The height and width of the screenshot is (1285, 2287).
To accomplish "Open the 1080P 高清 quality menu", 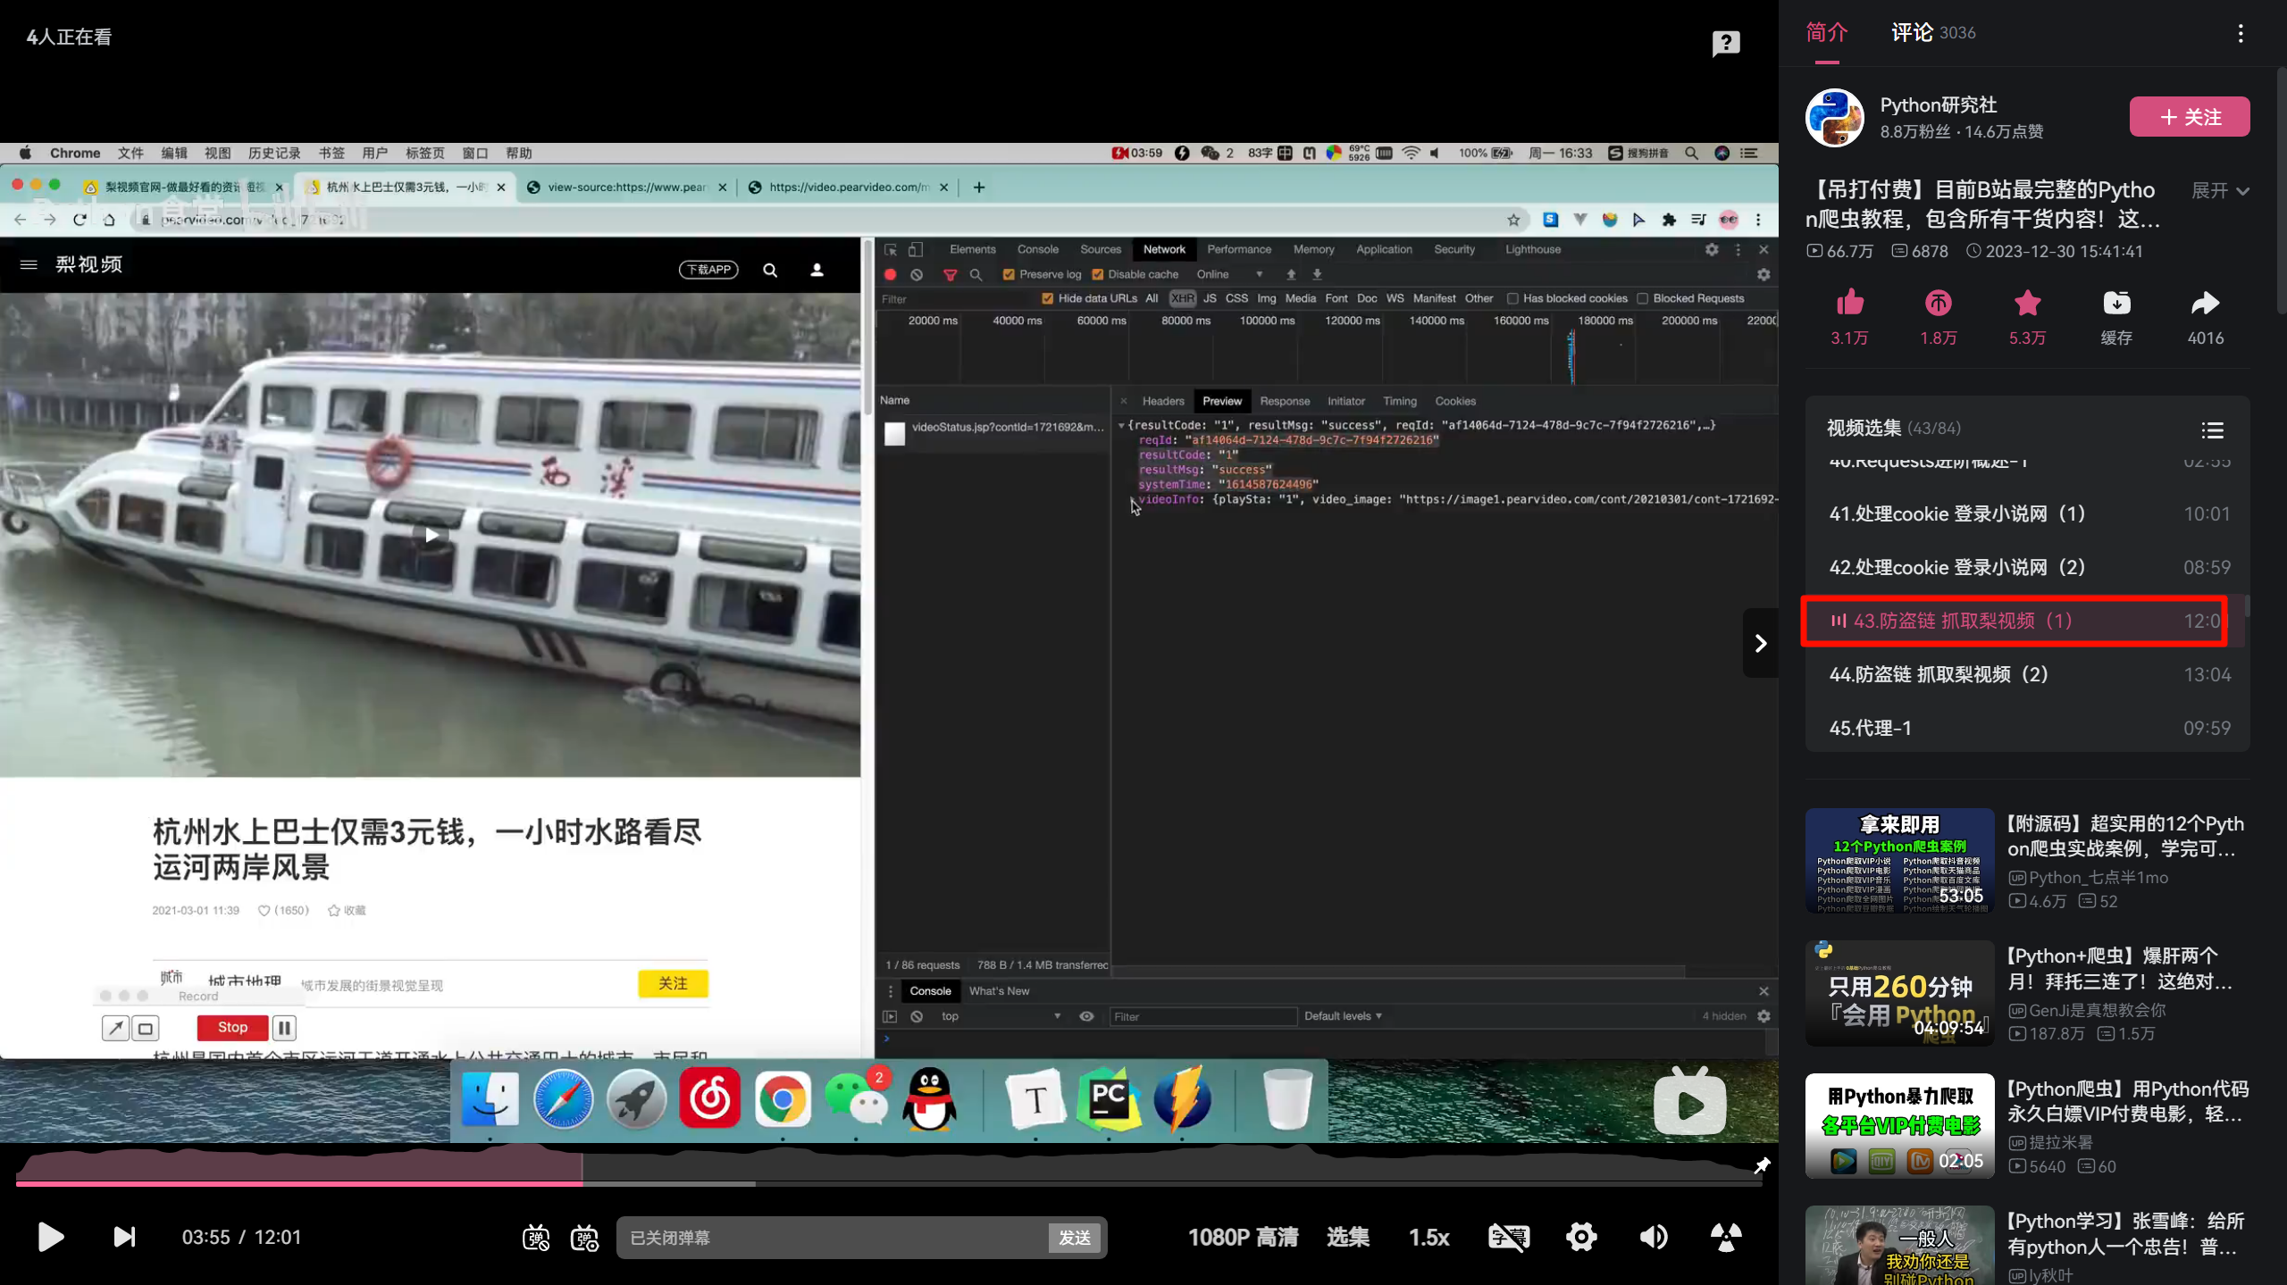I will tap(1243, 1238).
